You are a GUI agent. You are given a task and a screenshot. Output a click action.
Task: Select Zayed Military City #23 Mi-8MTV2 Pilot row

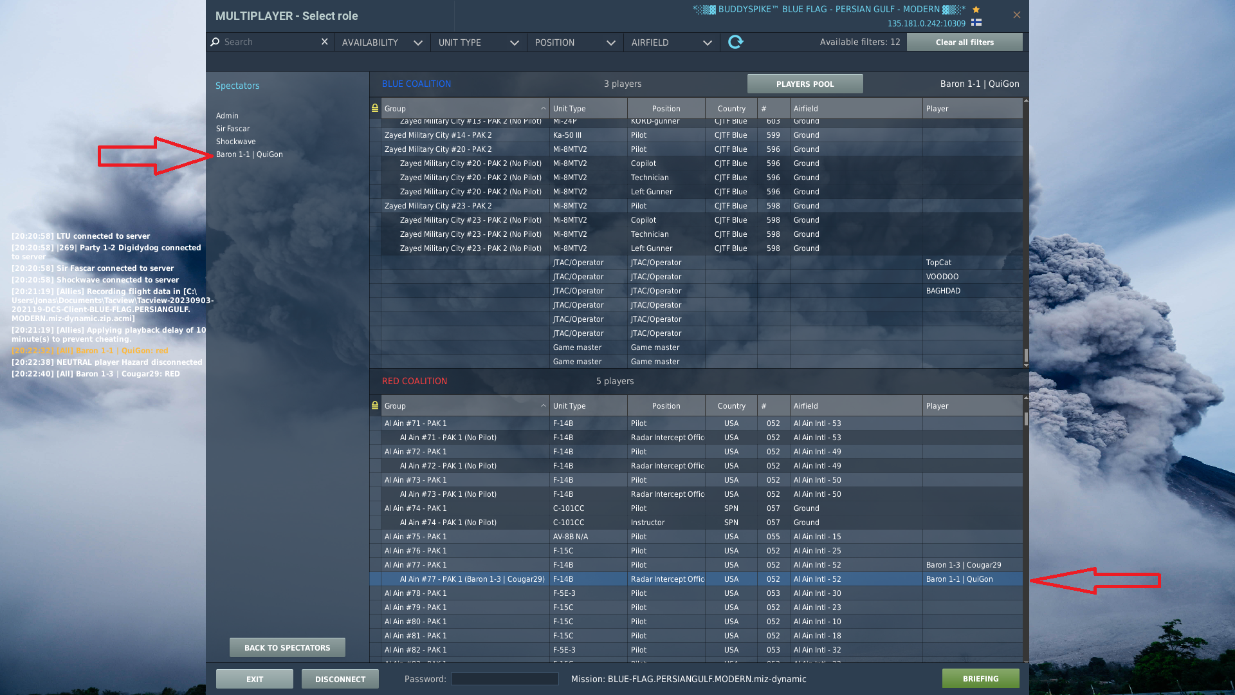coord(696,206)
